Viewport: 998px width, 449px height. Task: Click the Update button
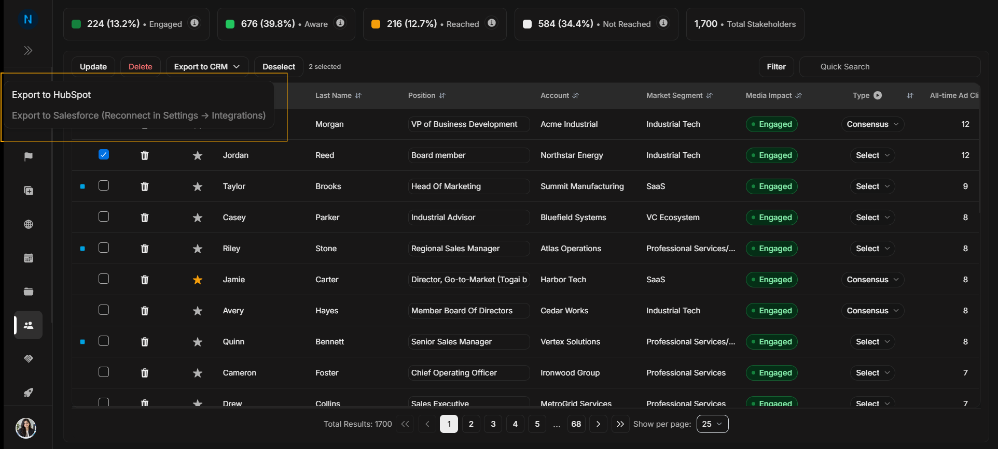tap(93, 67)
